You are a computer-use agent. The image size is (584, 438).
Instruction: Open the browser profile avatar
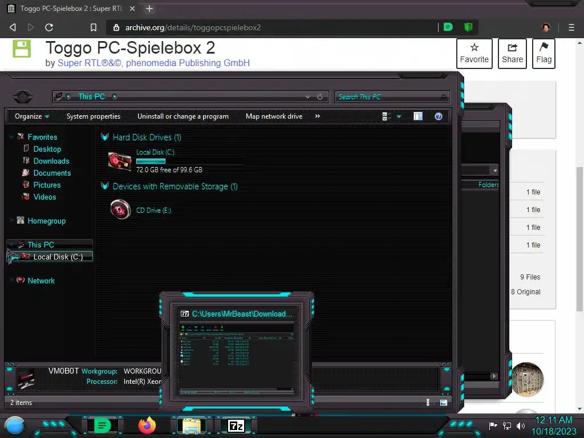coord(546,27)
